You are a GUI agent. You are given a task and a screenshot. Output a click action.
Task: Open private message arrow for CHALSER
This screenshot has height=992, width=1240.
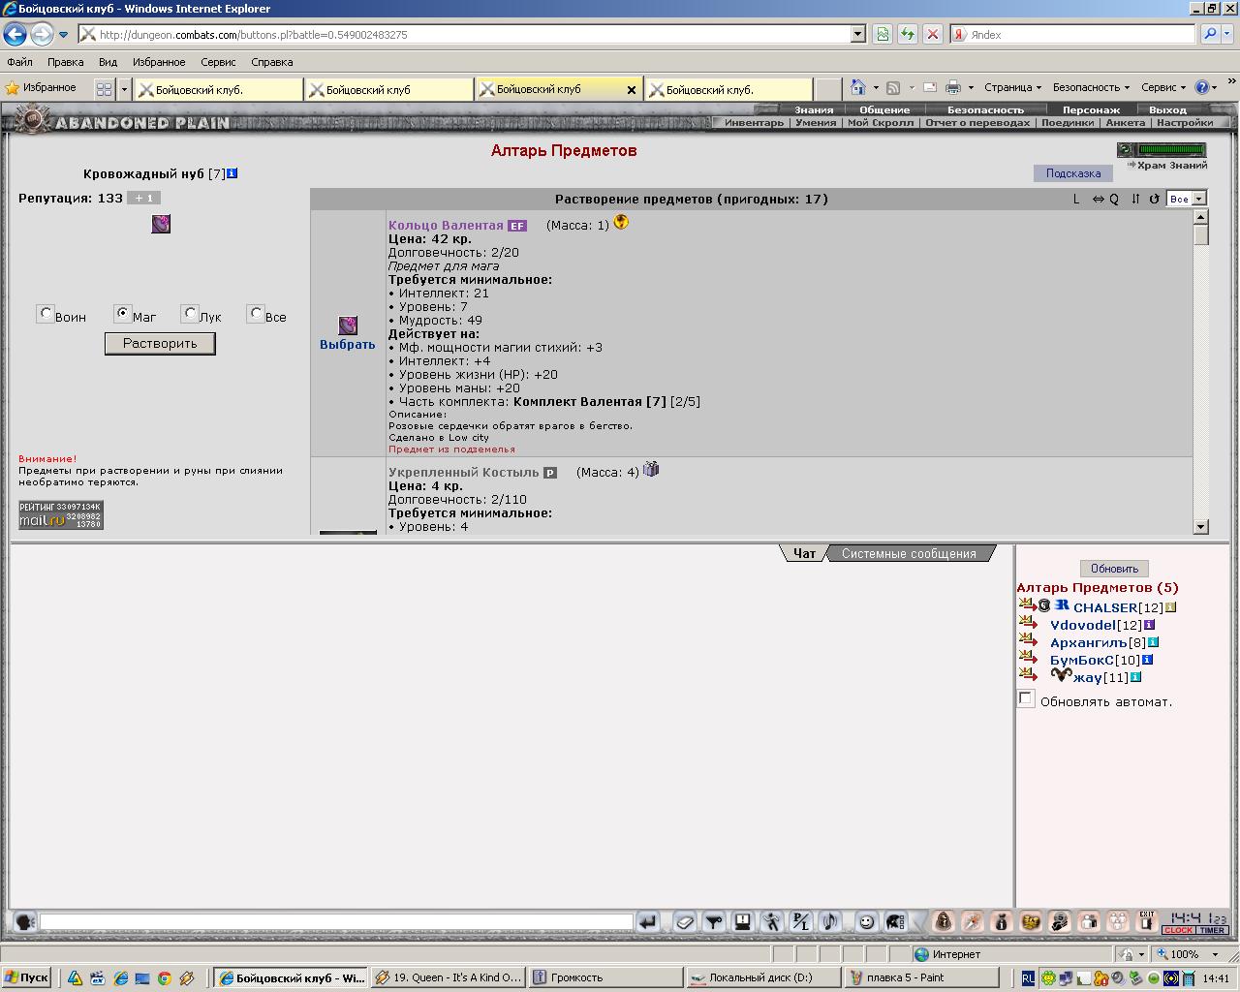tap(1028, 605)
